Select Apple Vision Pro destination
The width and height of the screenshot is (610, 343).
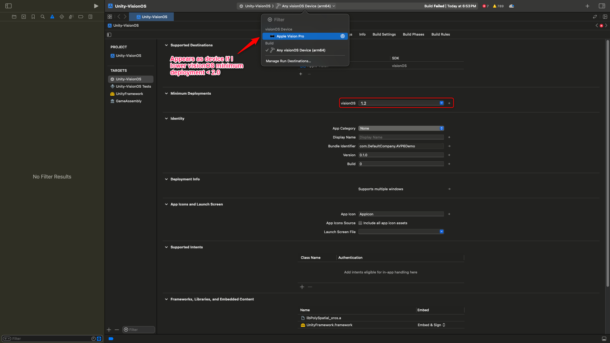point(305,37)
